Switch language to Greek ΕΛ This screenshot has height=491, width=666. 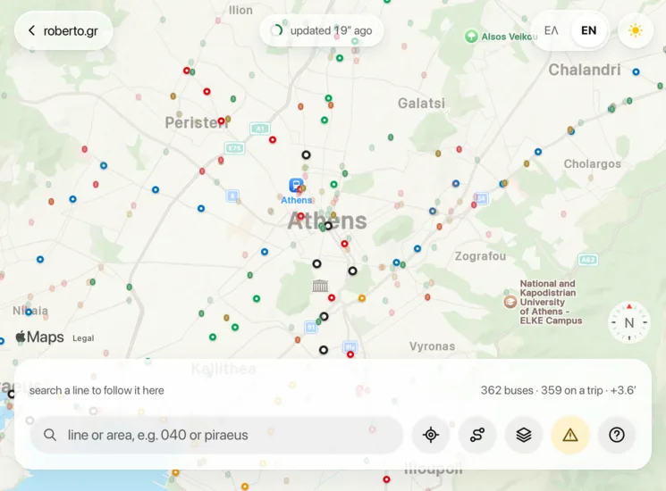pyautogui.click(x=551, y=30)
